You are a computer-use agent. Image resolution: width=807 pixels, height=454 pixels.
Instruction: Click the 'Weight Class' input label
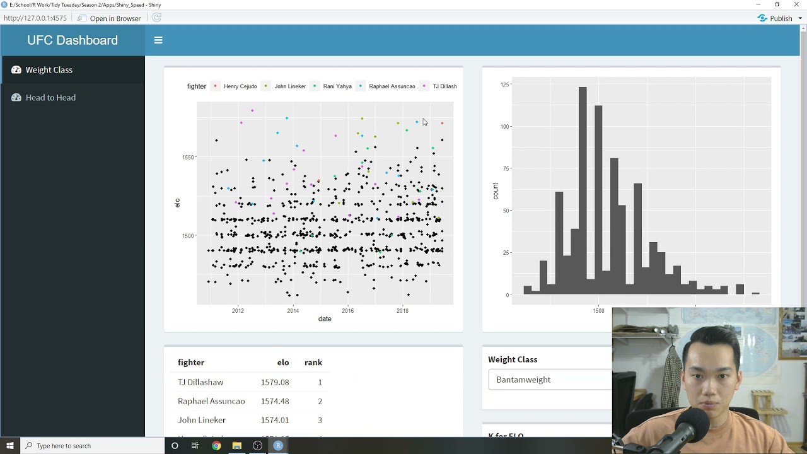513,359
